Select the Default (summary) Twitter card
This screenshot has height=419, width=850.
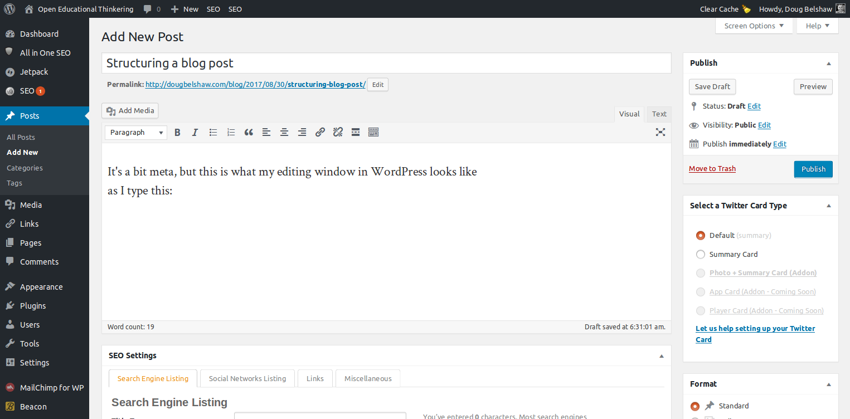(x=701, y=235)
